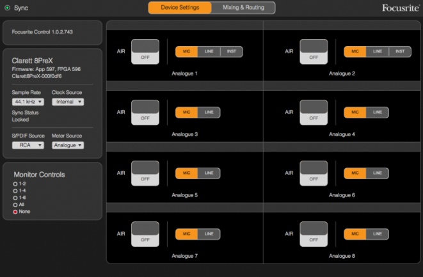The image size is (423, 277).
Task: Click the Sync label at top left
Action: [x=21, y=8]
